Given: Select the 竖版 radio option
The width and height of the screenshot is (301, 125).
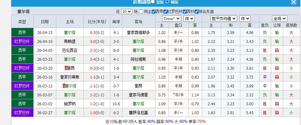Looking at the screenshot, I should (153, 2).
